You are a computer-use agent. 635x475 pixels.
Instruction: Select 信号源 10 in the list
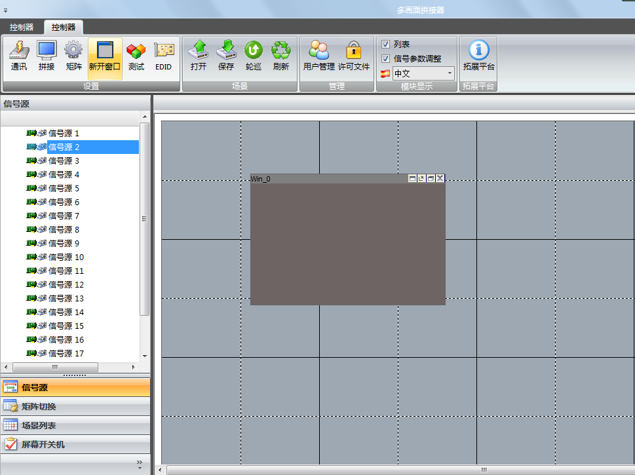click(x=66, y=257)
